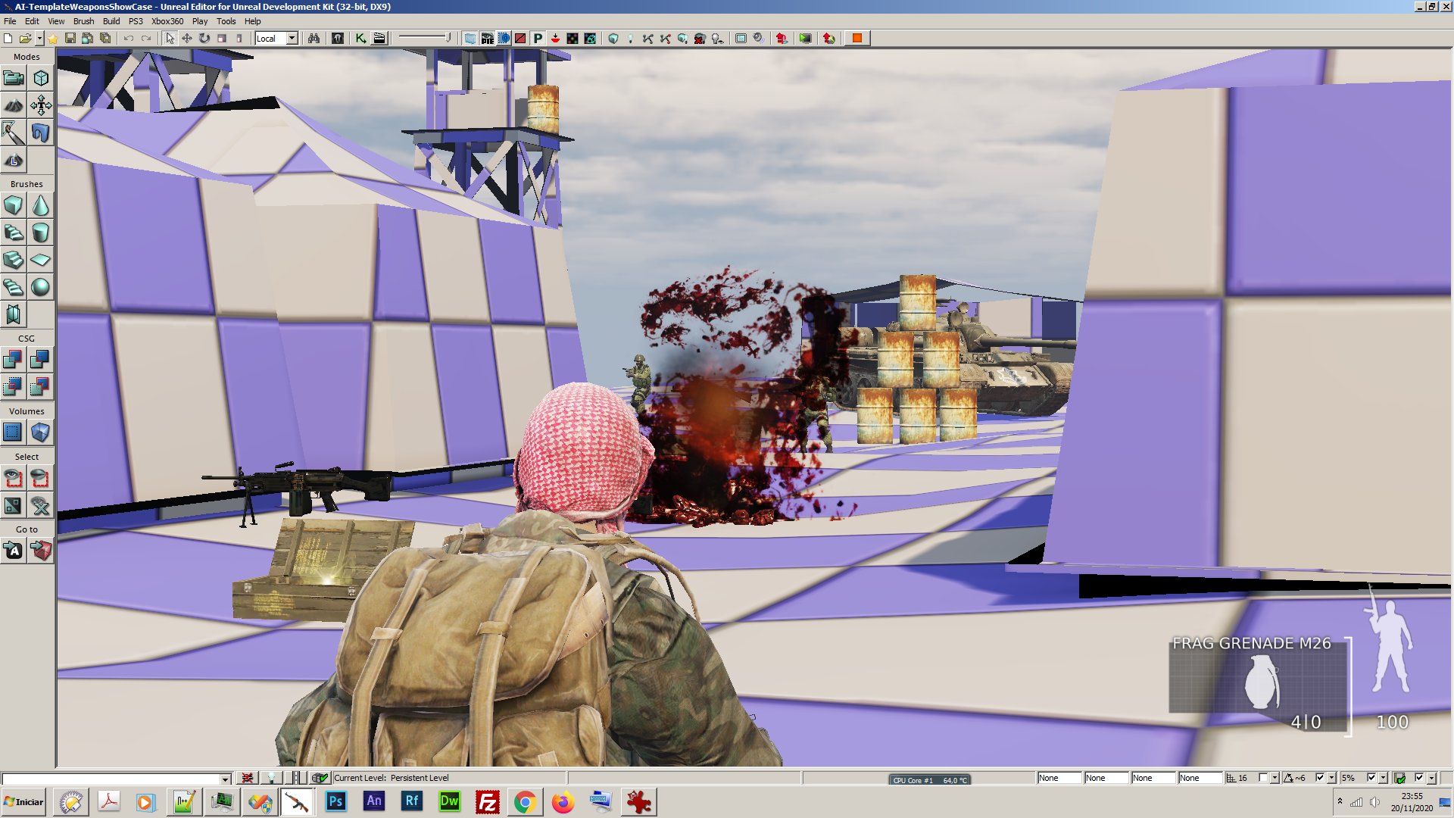
Task: Open the PS3 menu
Action: pyautogui.click(x=136, y=21)
